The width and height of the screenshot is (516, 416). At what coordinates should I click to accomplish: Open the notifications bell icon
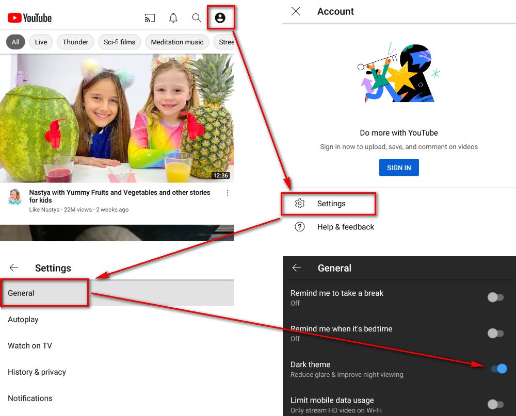[x=173, y=18]
